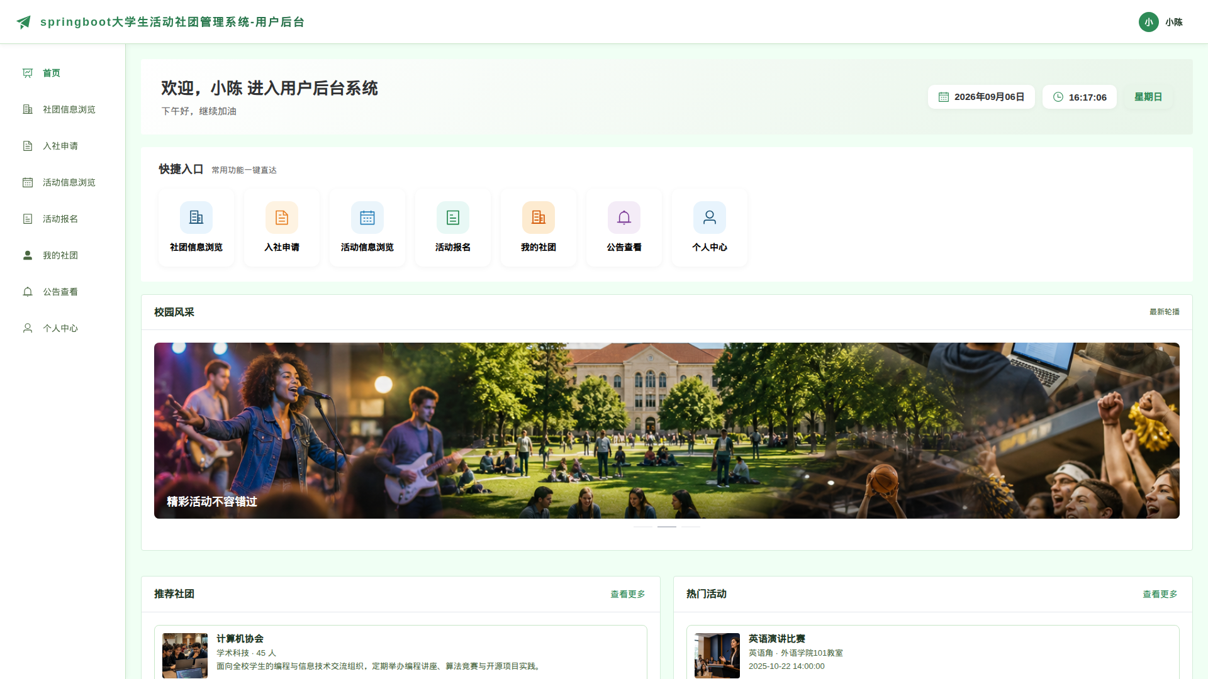Click the green 活动报名 quick-entry icon

453,218
